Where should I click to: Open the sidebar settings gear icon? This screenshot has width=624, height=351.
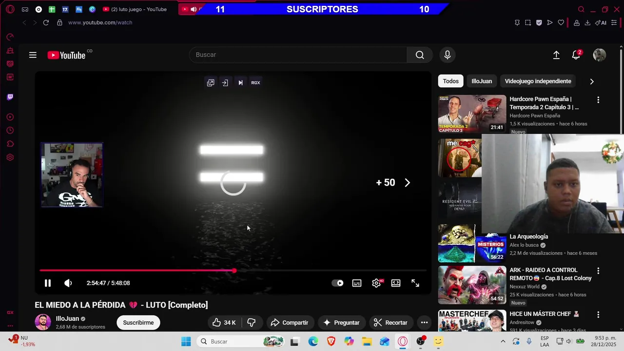click(10, 157)
